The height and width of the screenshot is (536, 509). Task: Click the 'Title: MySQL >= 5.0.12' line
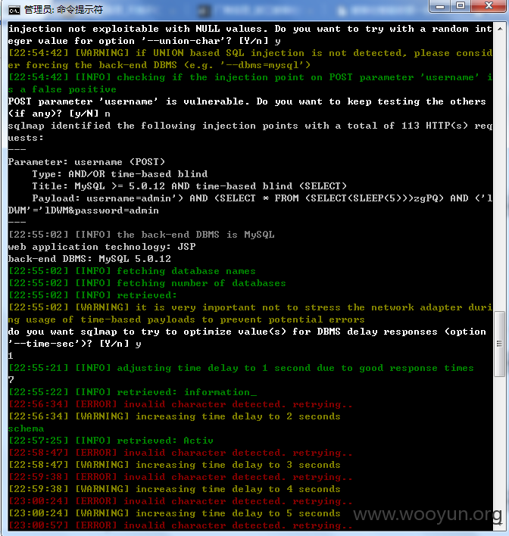pyautogui.click(x=189, y=186)
